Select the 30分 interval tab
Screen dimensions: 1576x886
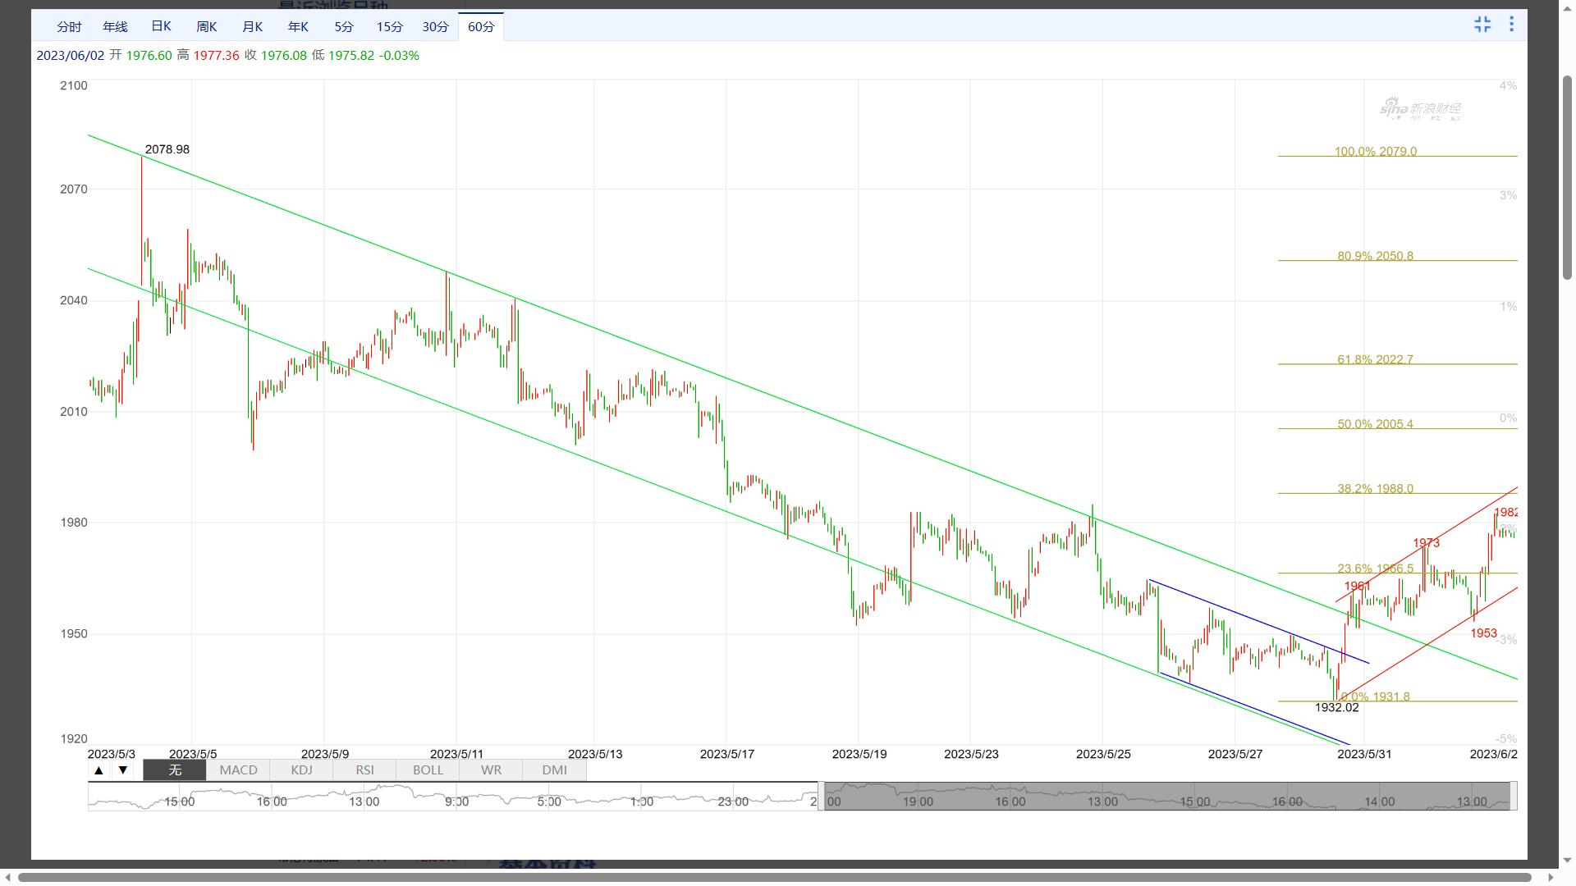click(x=435, y=27)
